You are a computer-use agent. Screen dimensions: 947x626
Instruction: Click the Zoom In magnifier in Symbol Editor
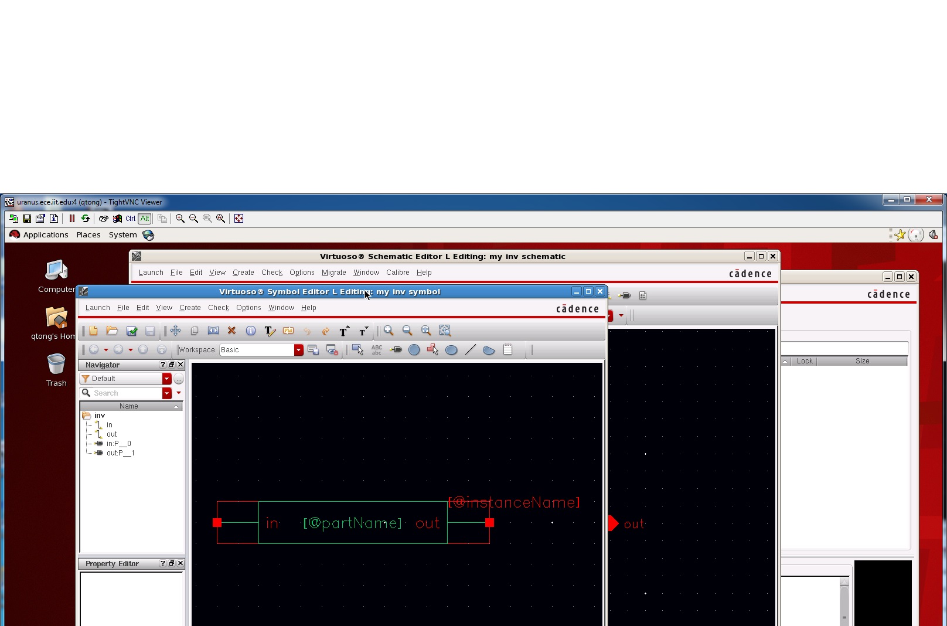click(x=389, y=331)
